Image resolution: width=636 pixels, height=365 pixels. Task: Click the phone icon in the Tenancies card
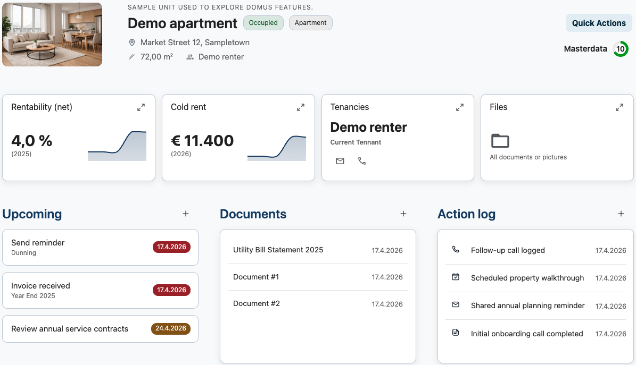(x=362, y=161)
